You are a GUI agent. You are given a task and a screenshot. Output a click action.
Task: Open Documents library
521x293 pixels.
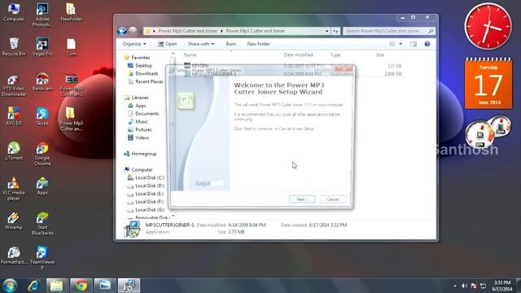[143, 114]
